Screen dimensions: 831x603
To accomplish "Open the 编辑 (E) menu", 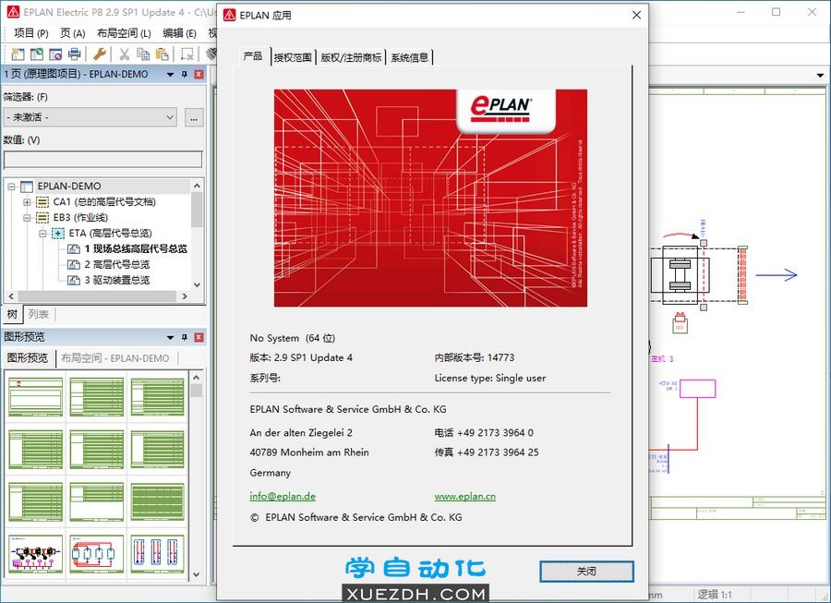I will 179,33.
